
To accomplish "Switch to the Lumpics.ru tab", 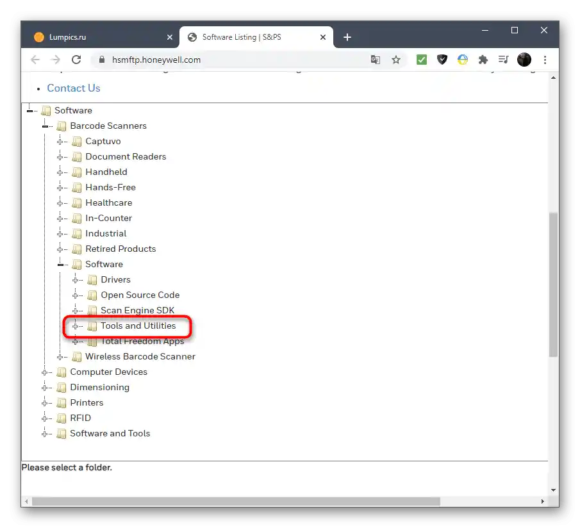I will coord(101,37).
